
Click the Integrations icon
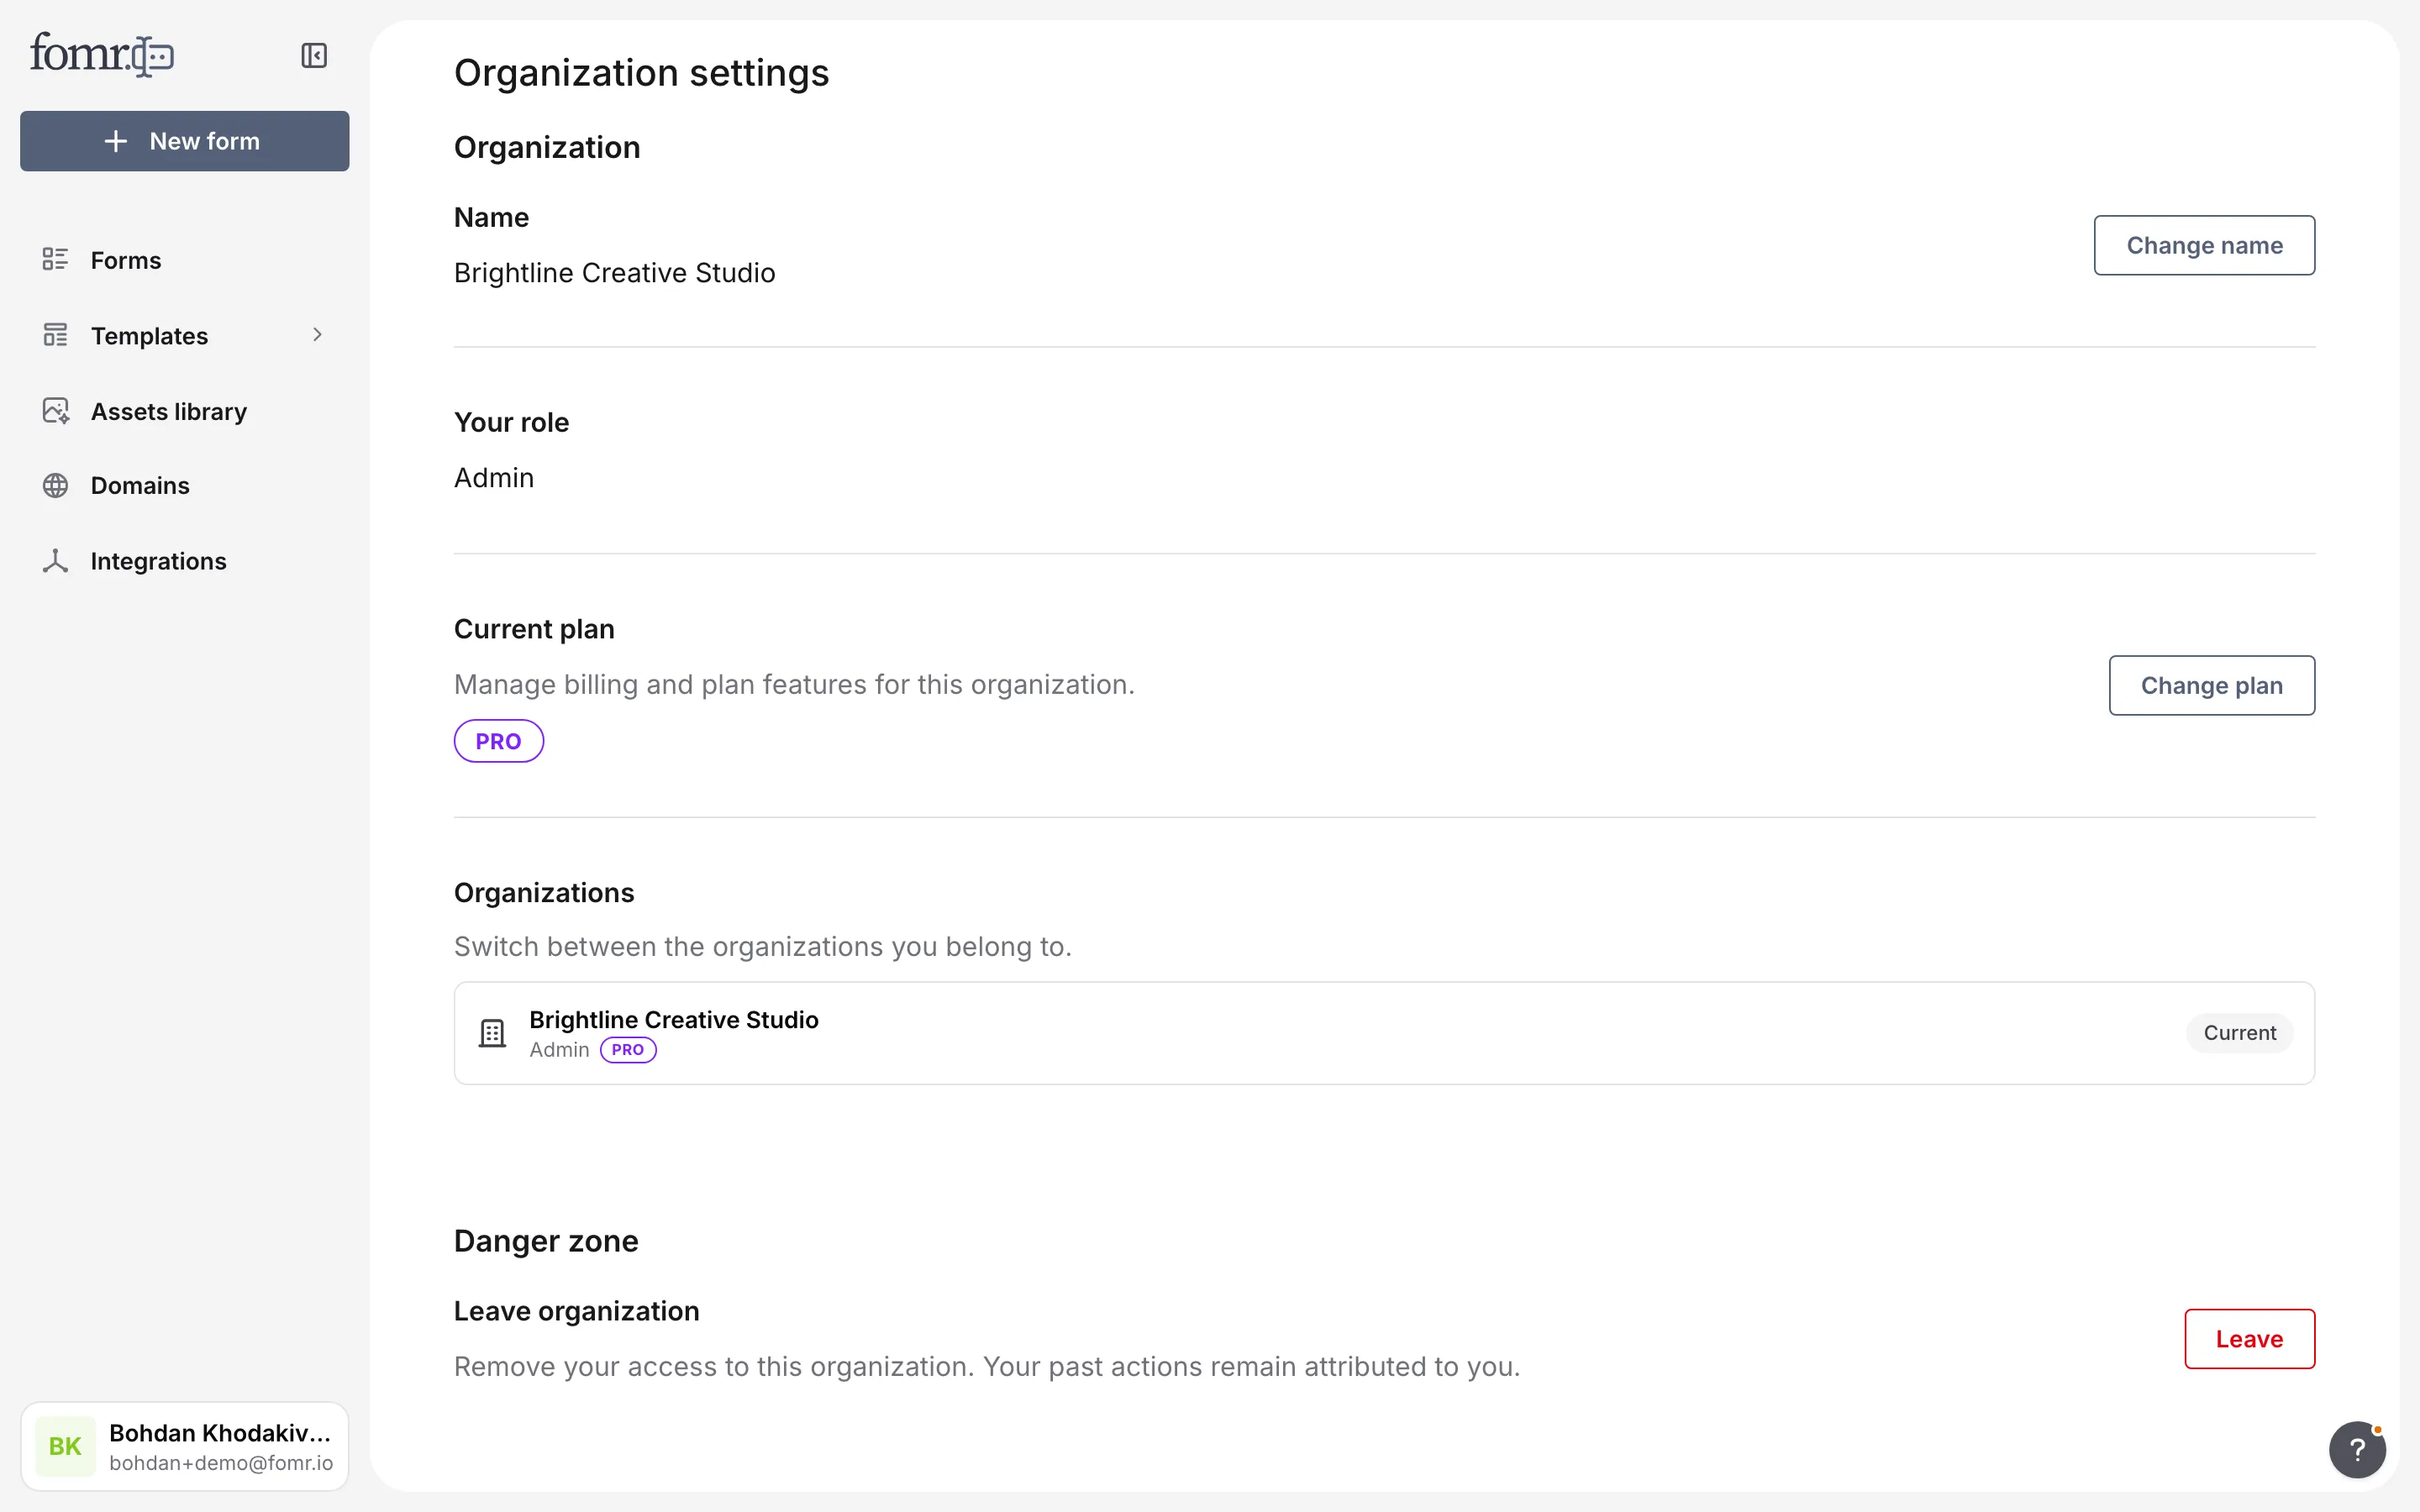[x=55, y=561]
